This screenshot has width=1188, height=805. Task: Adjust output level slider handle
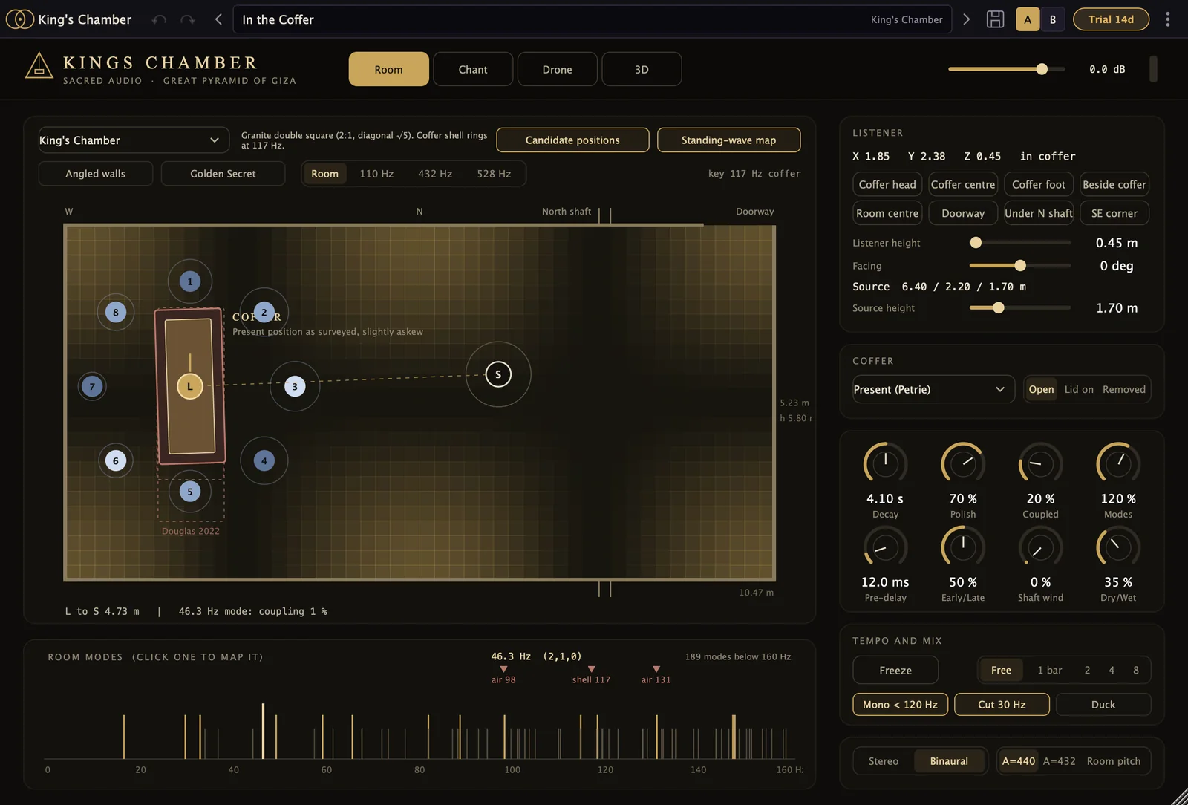coord(1042,69)
